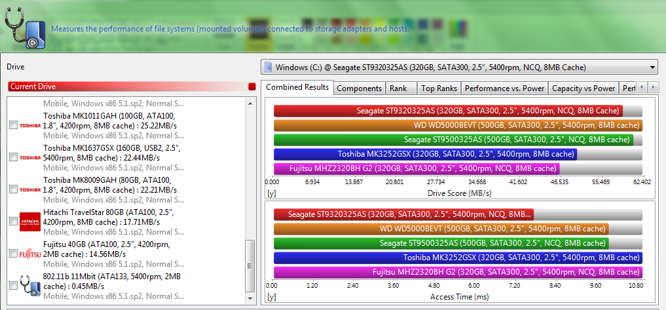Select the Toshiba MK8009GAH 22.21MB/s entry text
The height and width of the screenshot is (310, 666).
tap(110, 185)
